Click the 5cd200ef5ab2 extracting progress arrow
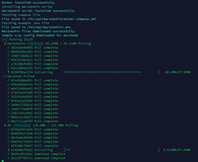This screenshot has height=162, width=198. tap(67, 150)
